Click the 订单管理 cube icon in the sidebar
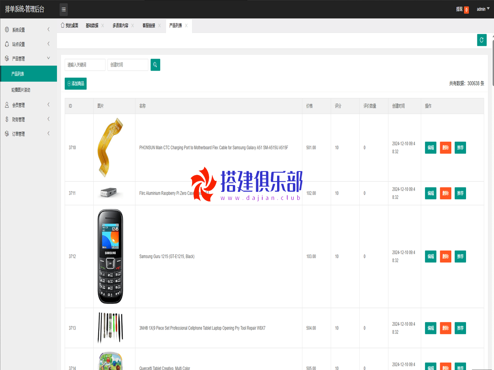Screen dimensions: 494x370 (x=7, y=134)
